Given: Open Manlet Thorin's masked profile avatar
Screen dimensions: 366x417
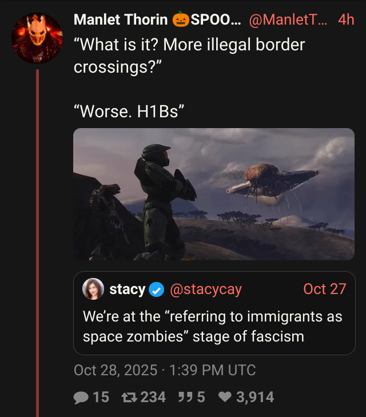Looking at the screenshot, I should (x=37, y=38).
